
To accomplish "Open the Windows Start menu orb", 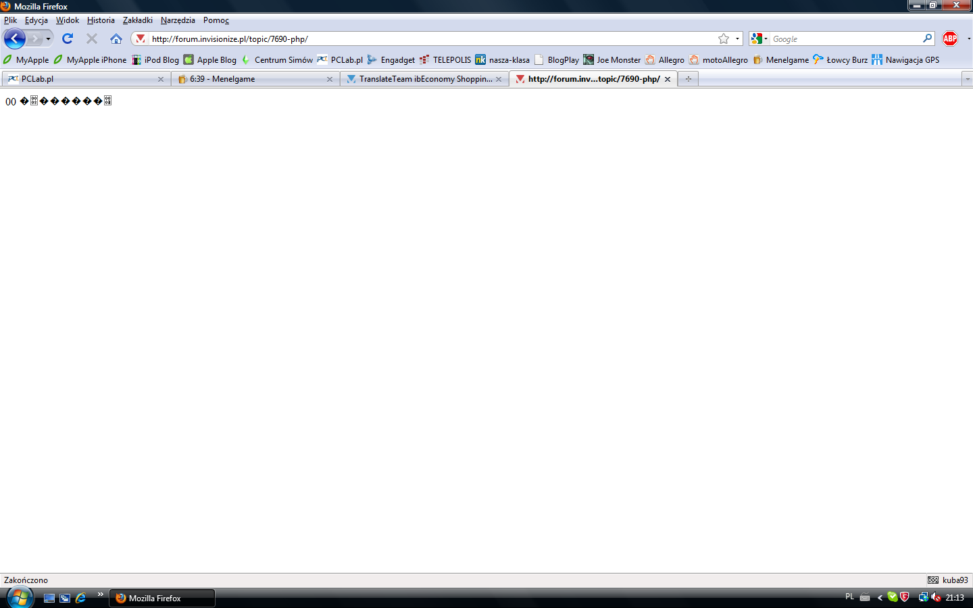I will tap(20, 597).
